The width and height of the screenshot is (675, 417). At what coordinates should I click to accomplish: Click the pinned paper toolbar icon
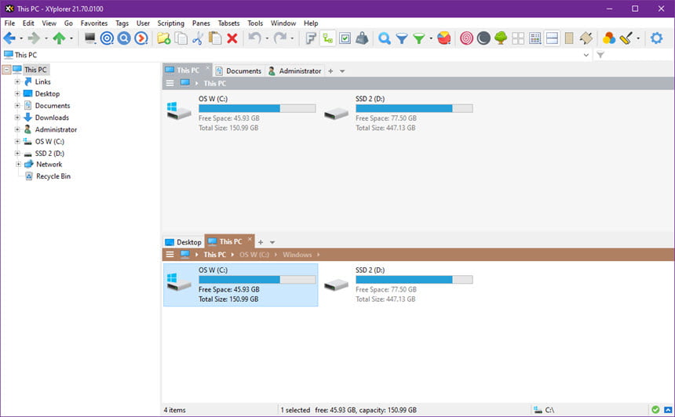tap(586, 38)
